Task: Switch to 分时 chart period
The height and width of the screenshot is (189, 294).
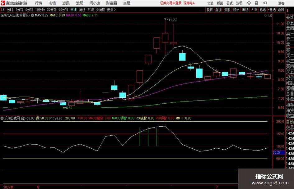Action: coord(10,10)
